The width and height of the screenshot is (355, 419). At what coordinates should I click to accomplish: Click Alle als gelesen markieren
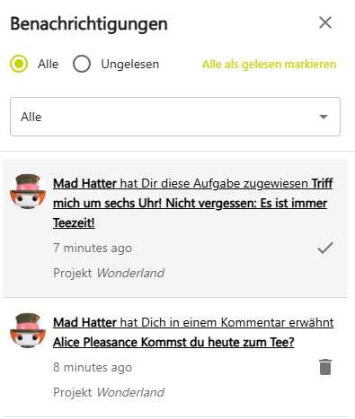pyautogui.click(x=269, y=65)
